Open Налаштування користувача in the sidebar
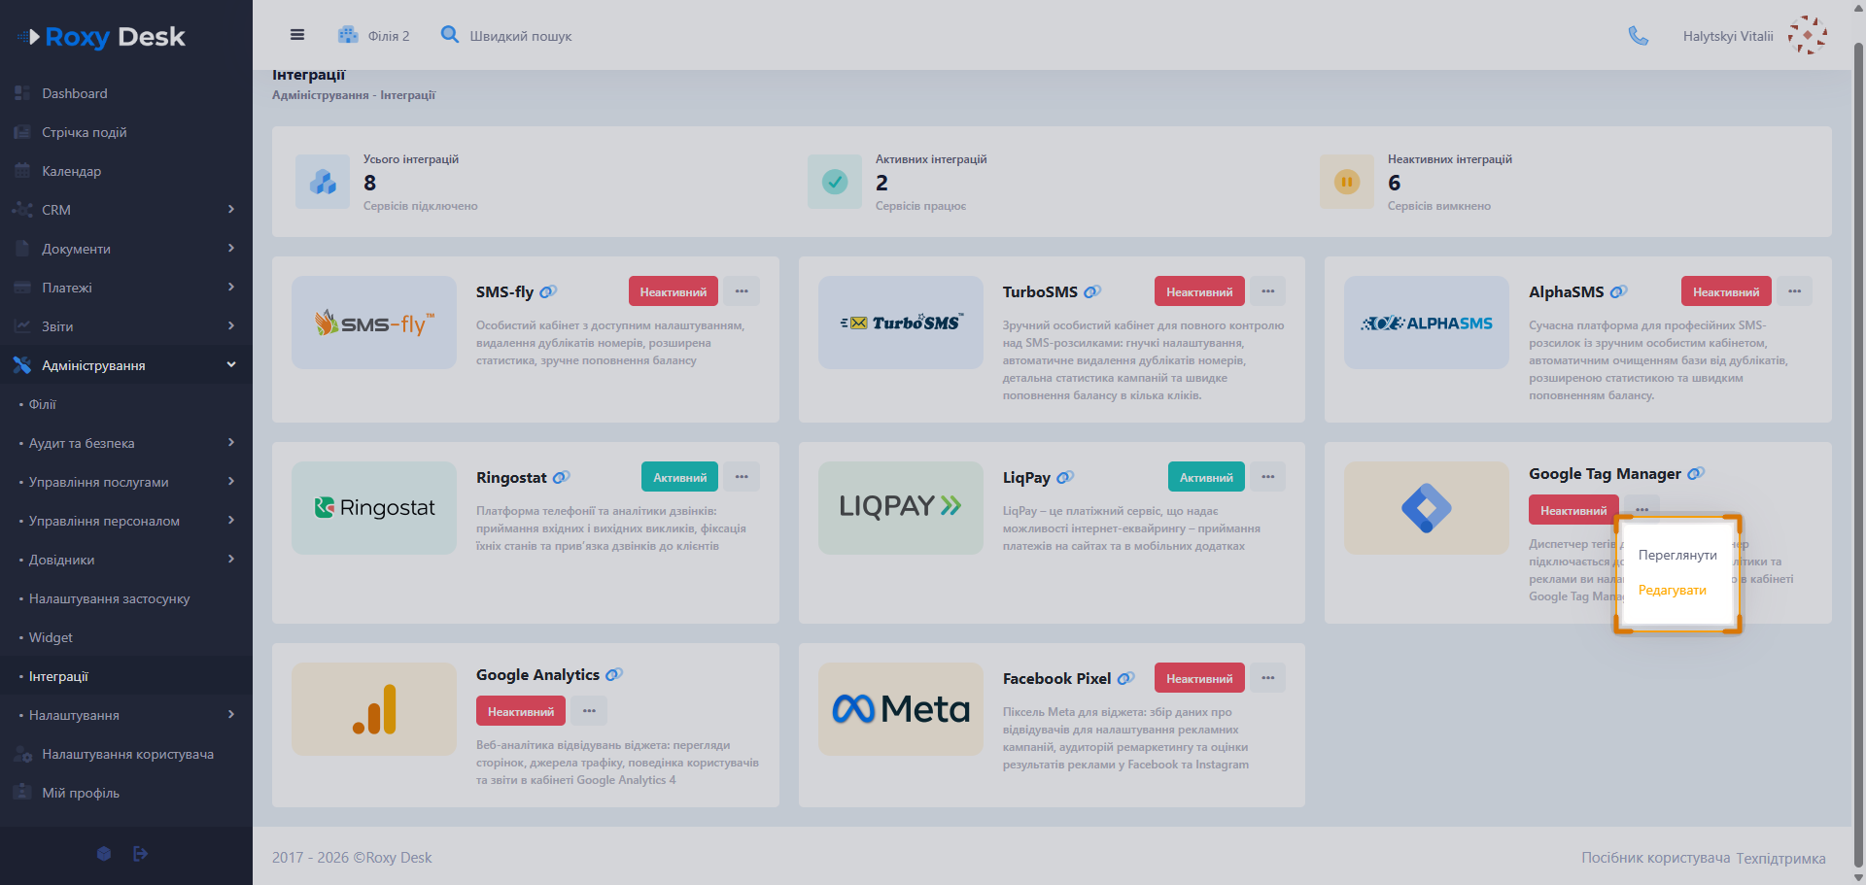Image resolution: width=1866 pixels, height=885 pixels. [126, 754]
